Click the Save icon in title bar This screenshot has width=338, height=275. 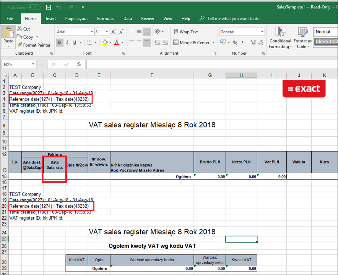(x=49, y=7)
